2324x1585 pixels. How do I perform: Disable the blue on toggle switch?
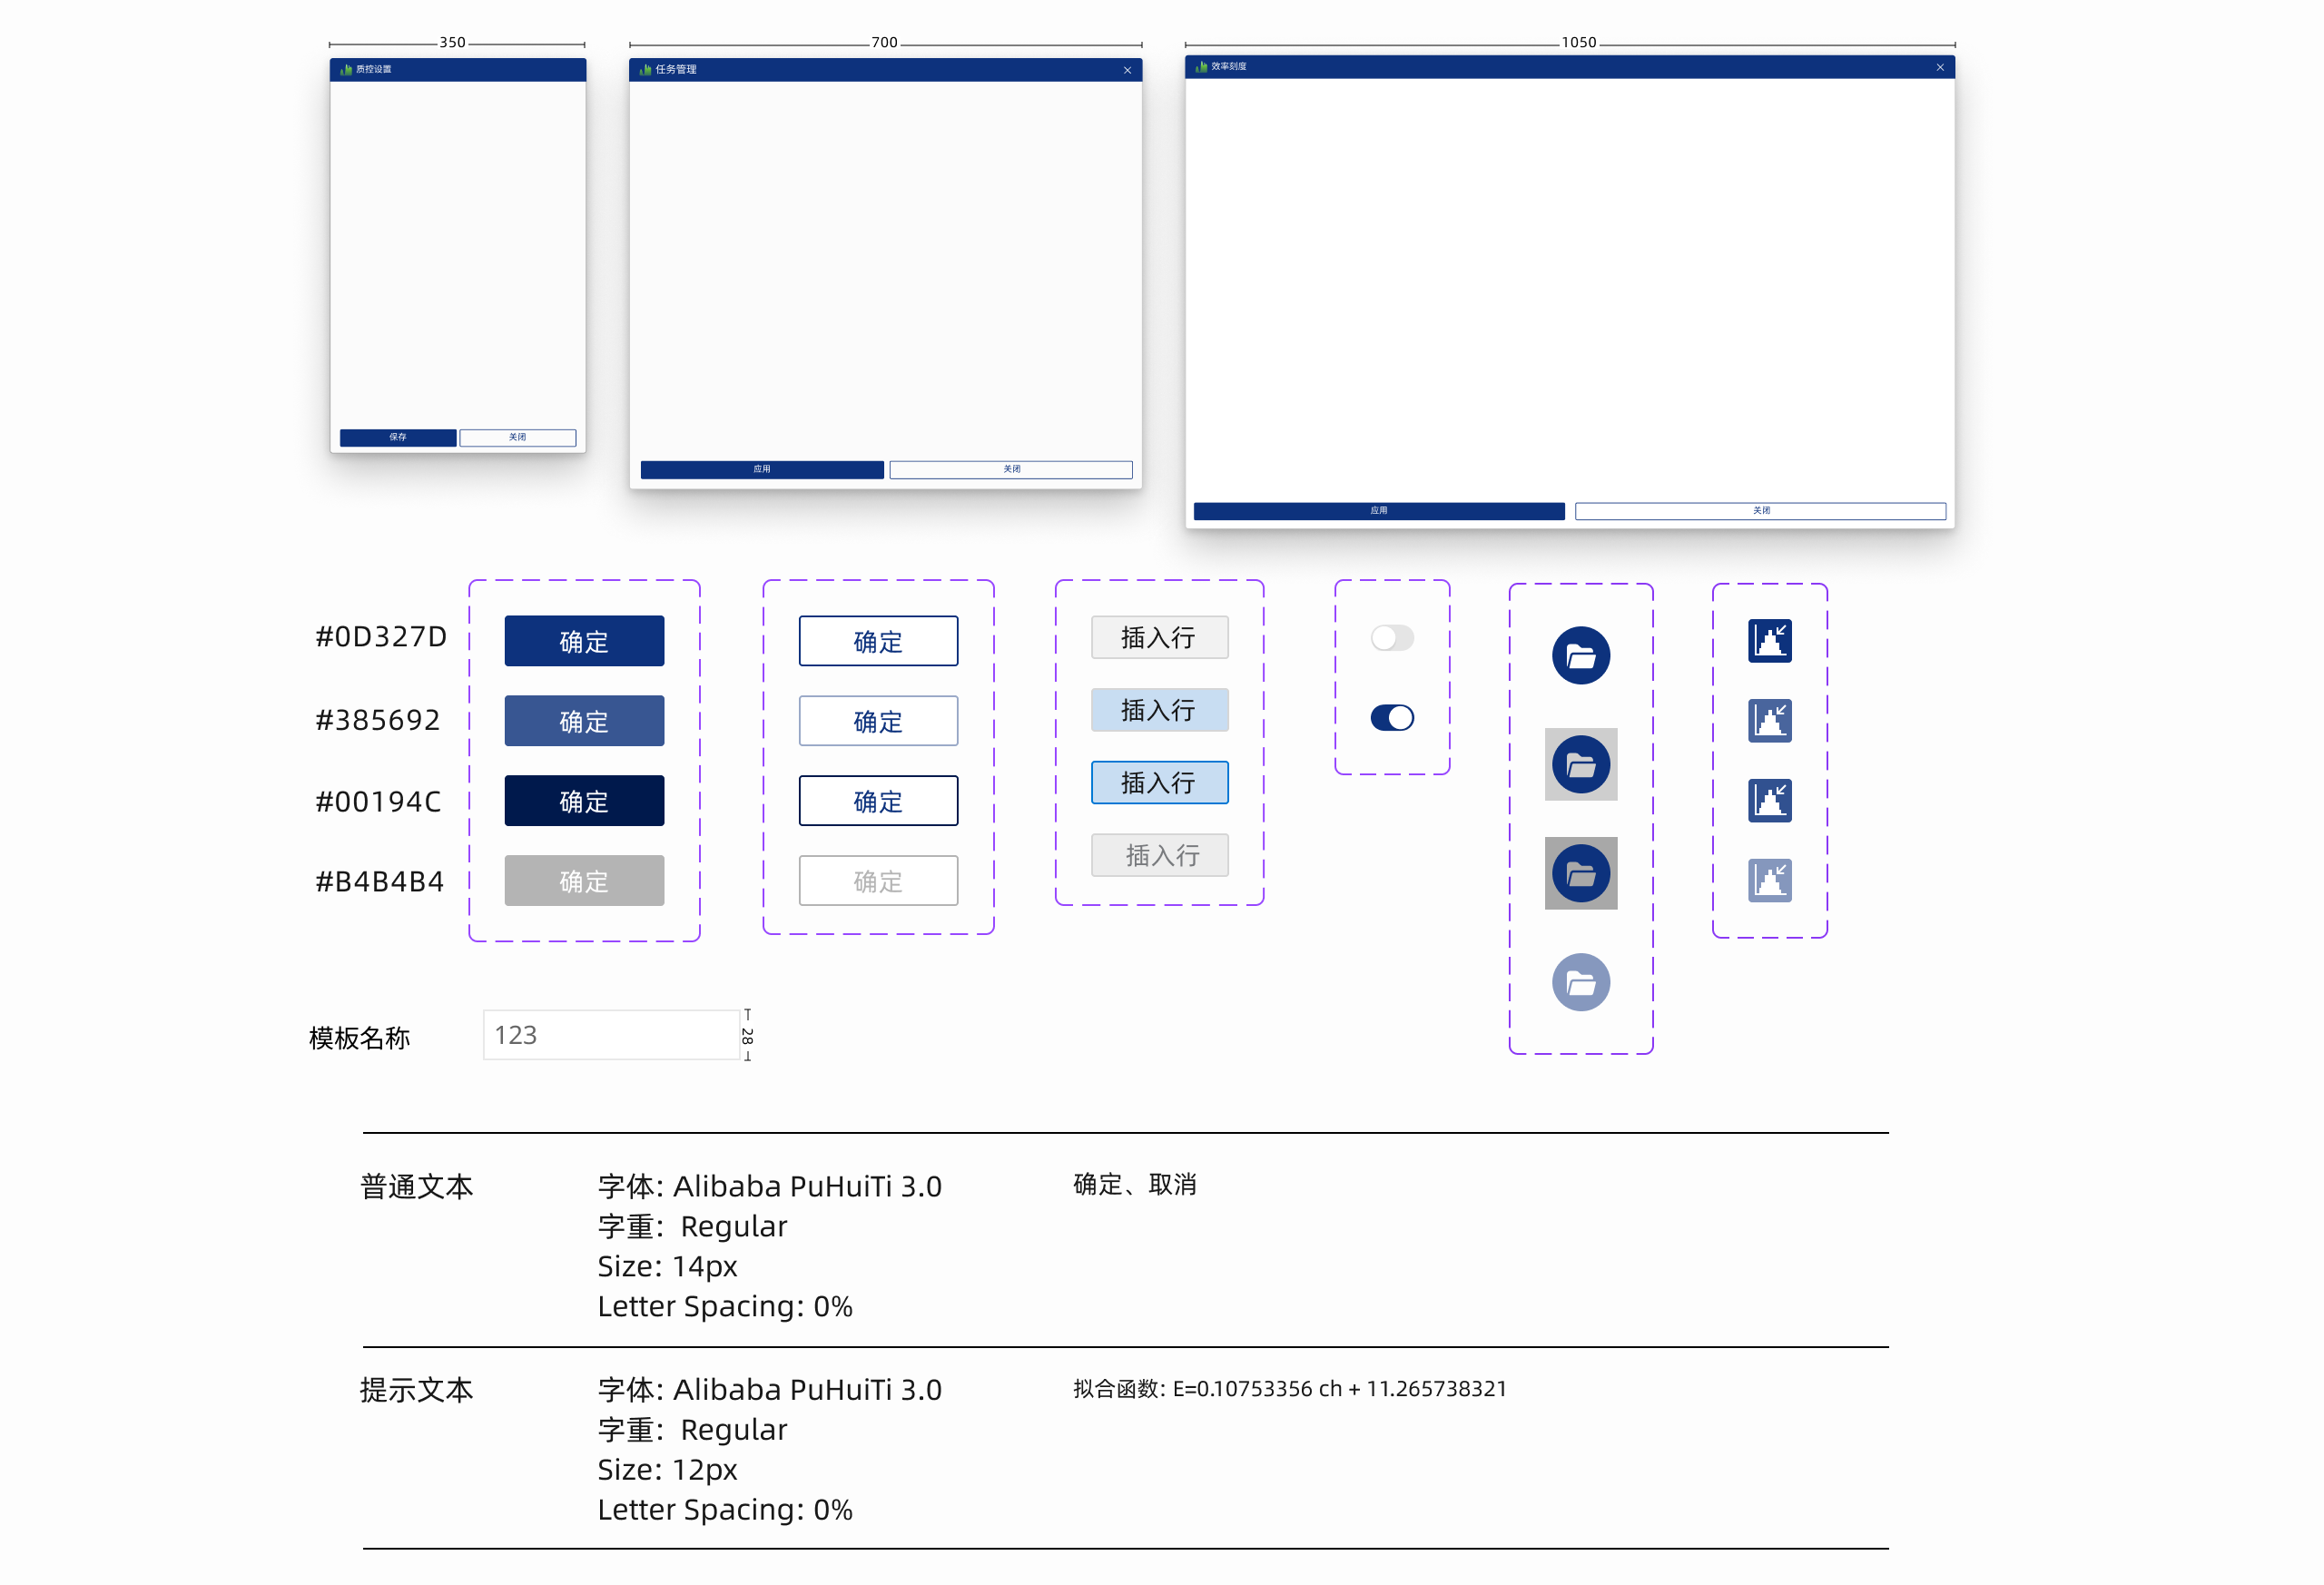1391,718
